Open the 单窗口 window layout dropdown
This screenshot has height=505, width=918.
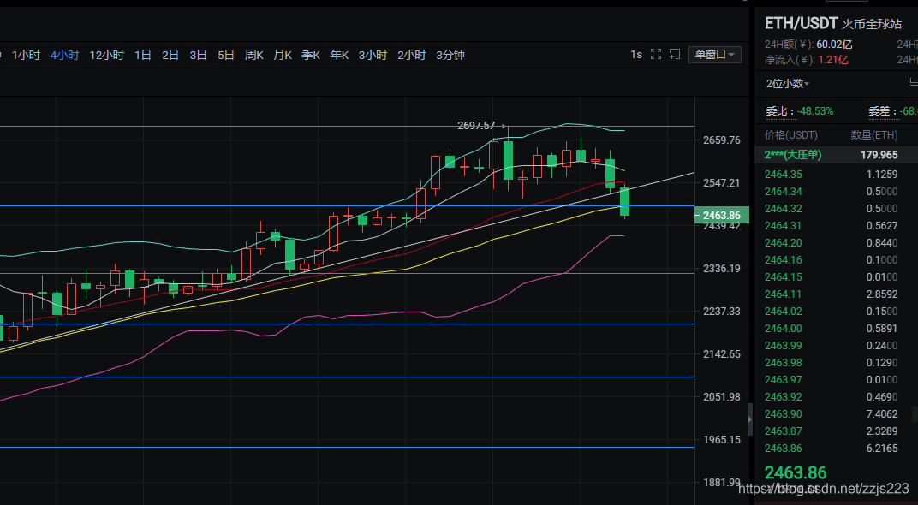pyautogui.click(x=715, y=55)
